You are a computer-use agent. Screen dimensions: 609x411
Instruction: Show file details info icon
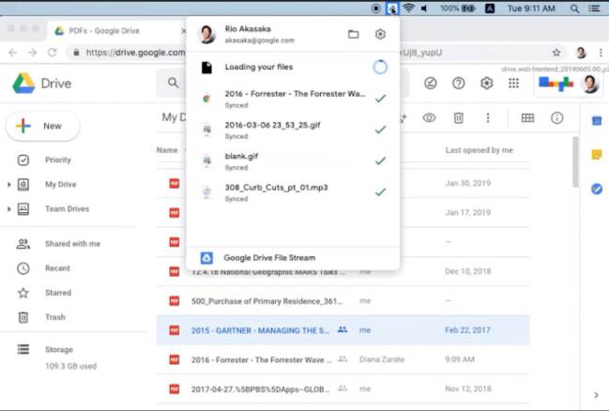[557, 117]
